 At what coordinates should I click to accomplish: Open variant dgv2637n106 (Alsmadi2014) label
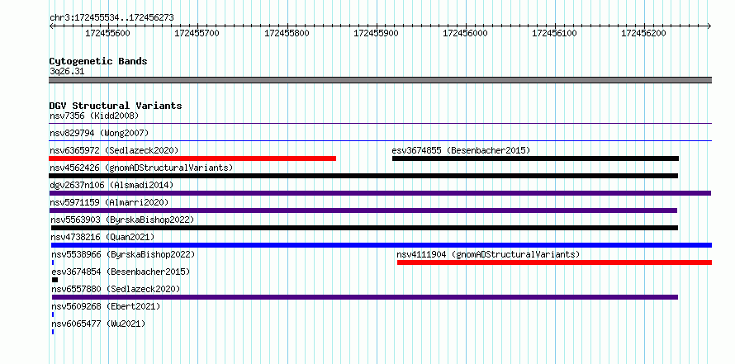(111, 185)
